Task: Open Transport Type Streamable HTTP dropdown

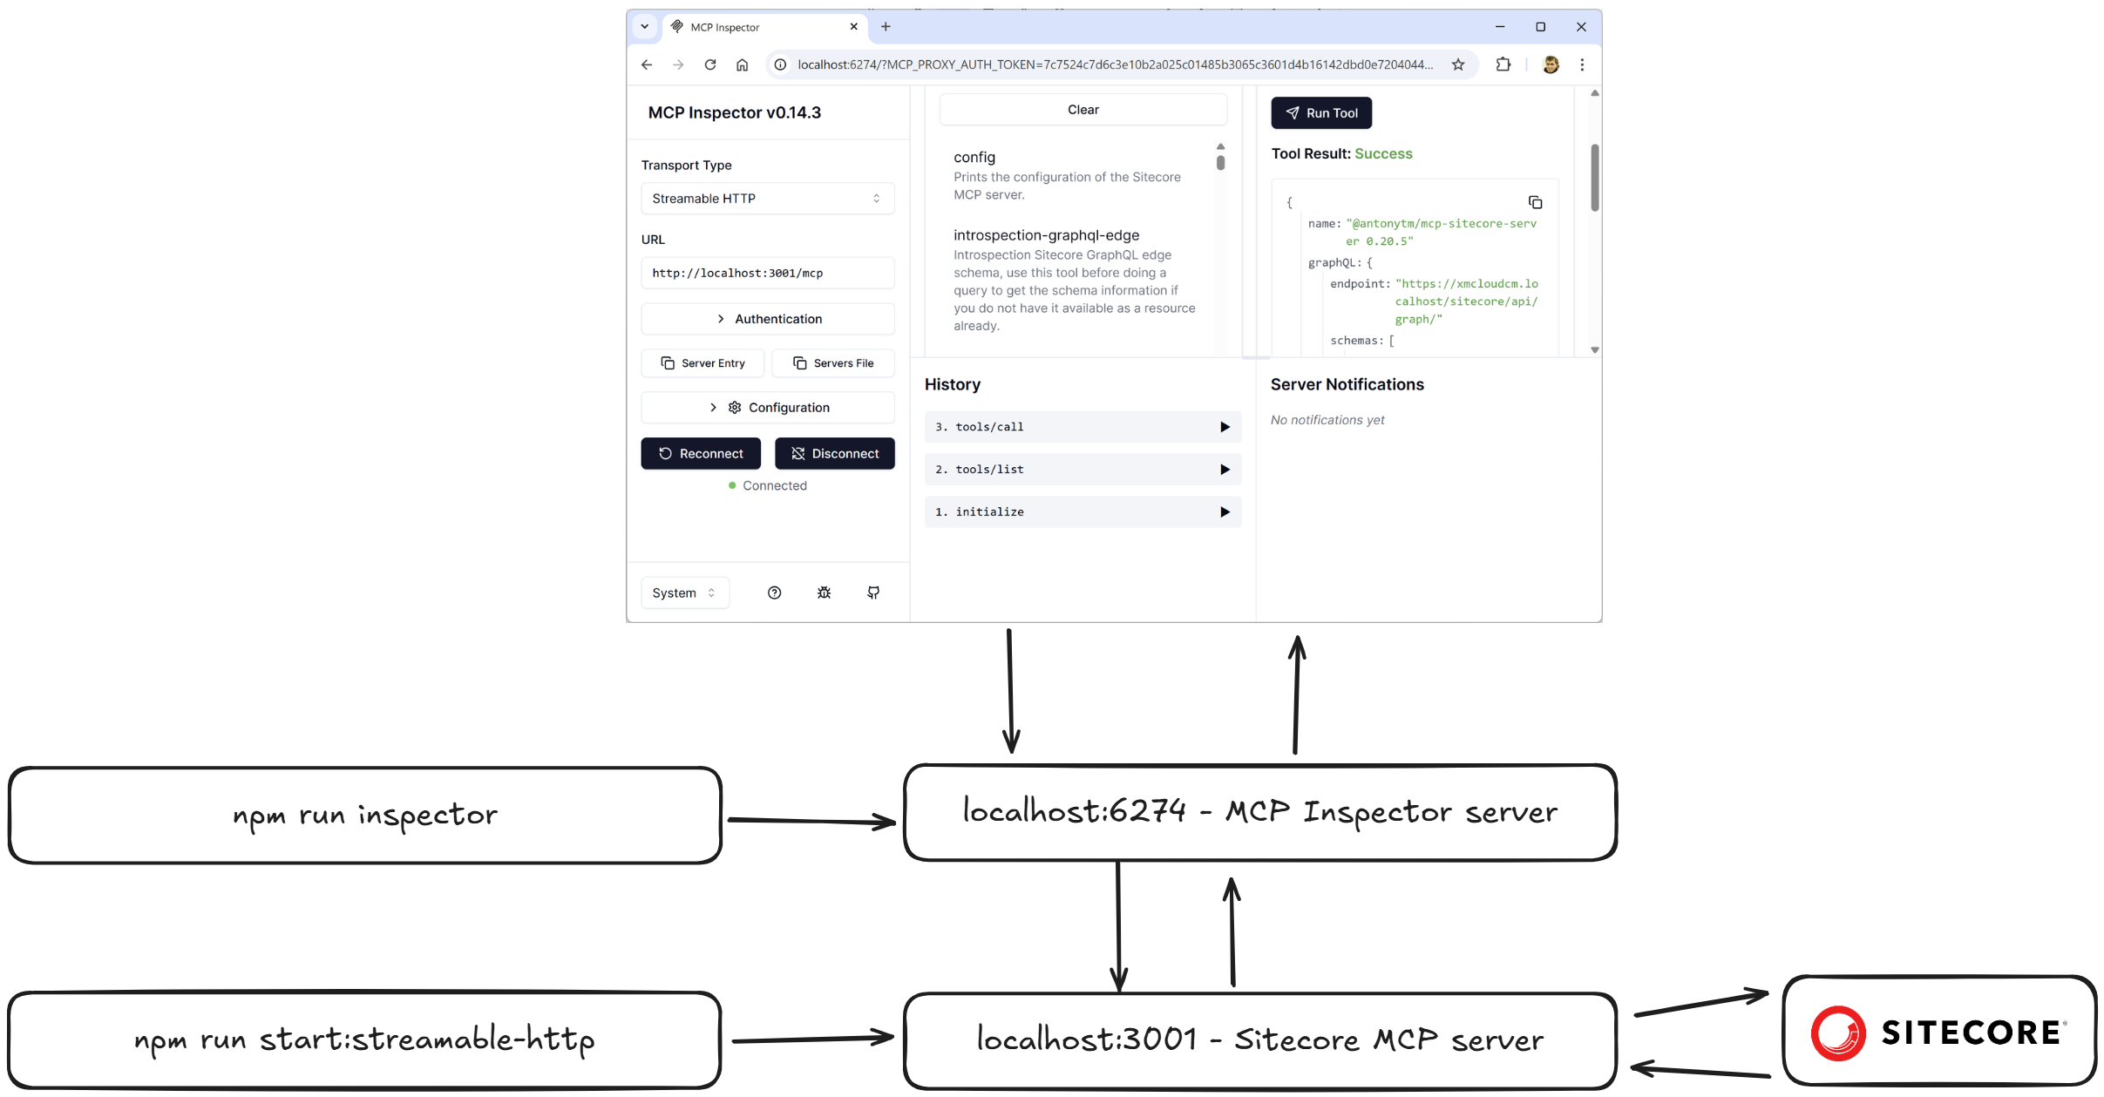Action: pyautogui.click(x=768, y=199)
